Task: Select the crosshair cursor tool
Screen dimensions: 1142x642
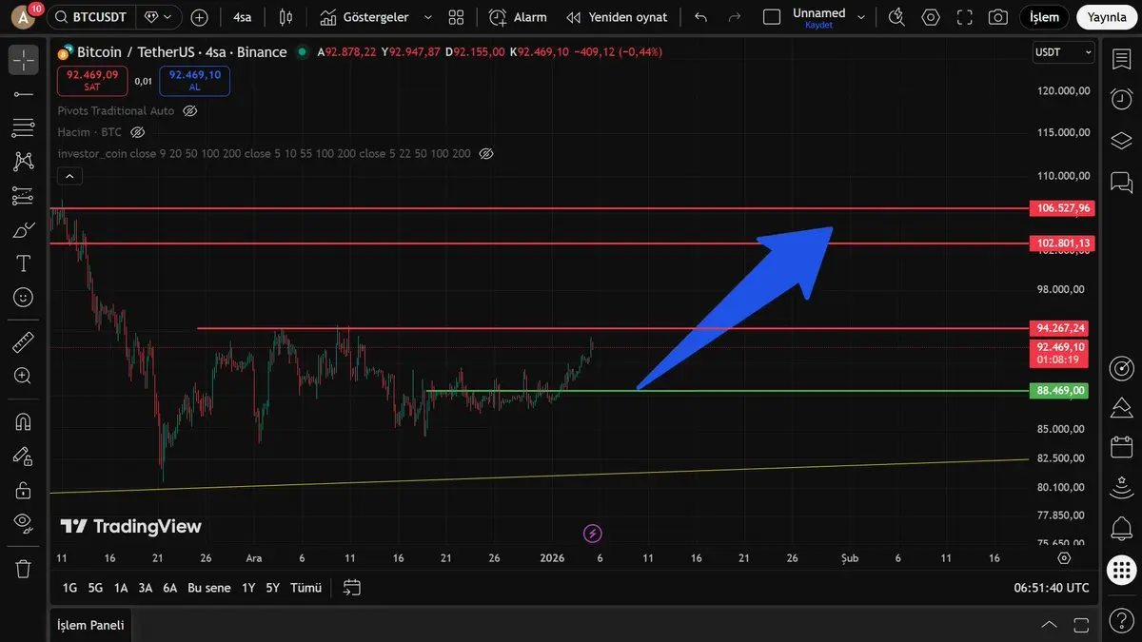Action: pos(24,59)
